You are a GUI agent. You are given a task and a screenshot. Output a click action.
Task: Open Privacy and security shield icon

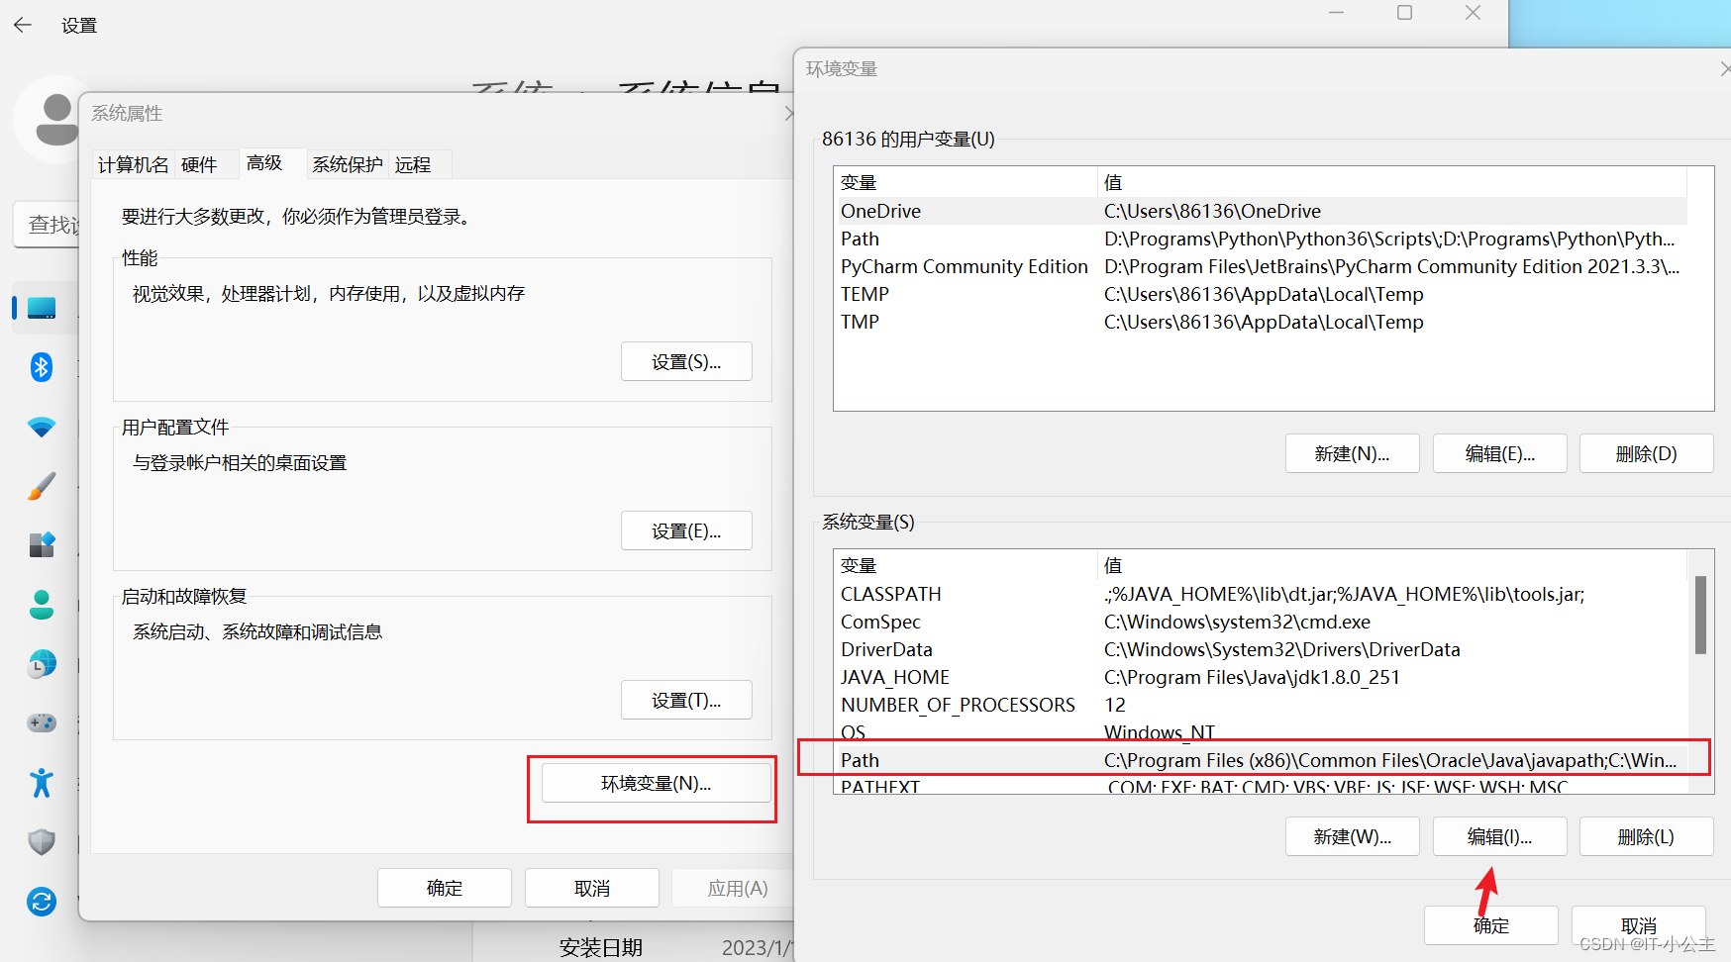42,842
